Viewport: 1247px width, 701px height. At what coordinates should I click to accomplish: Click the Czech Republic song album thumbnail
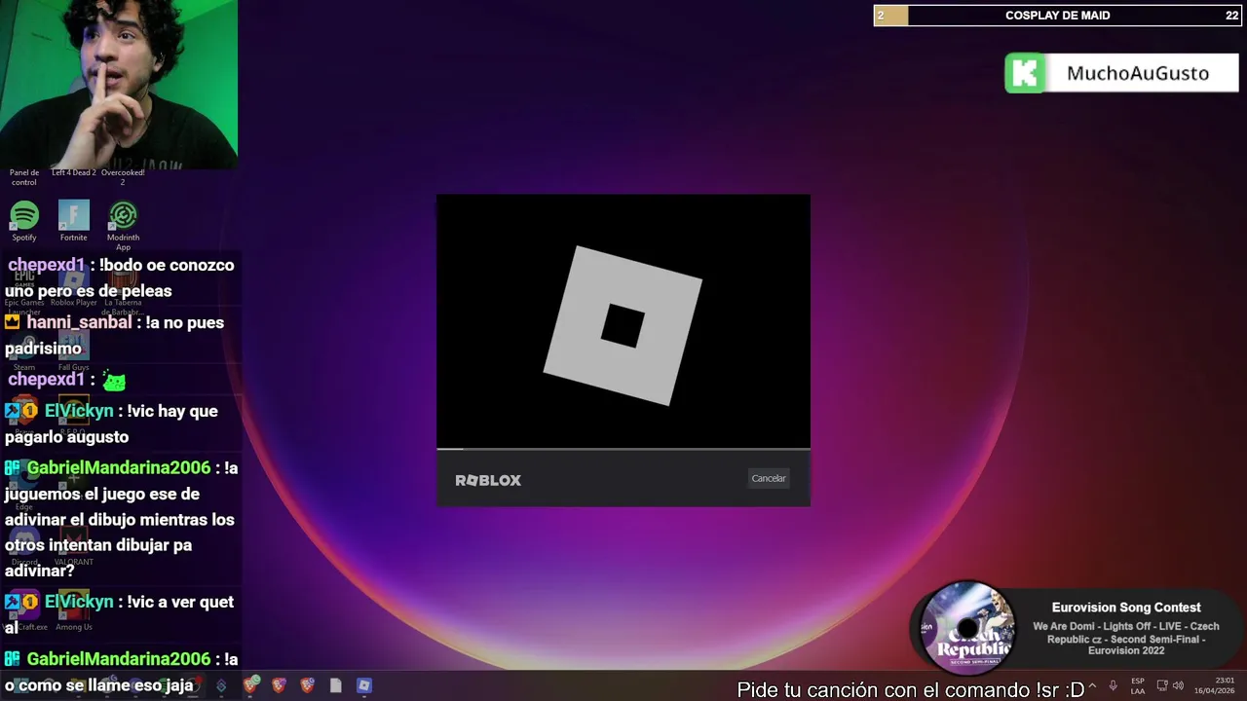(x=965, y=628)
